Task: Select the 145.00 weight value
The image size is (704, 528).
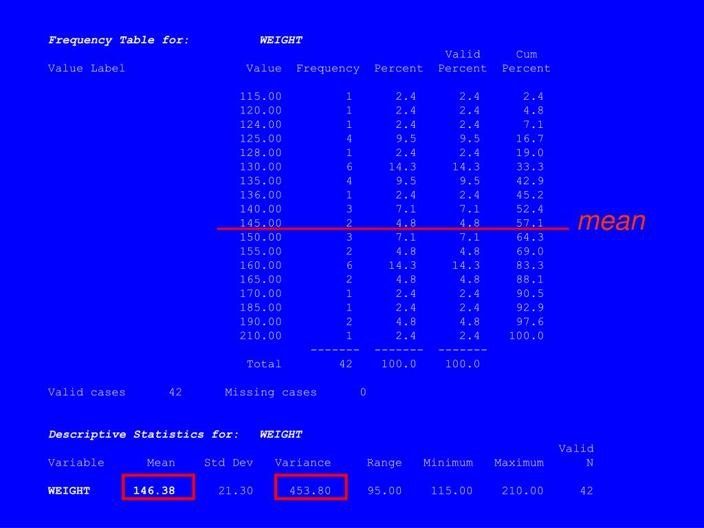Action: point(261,223)
